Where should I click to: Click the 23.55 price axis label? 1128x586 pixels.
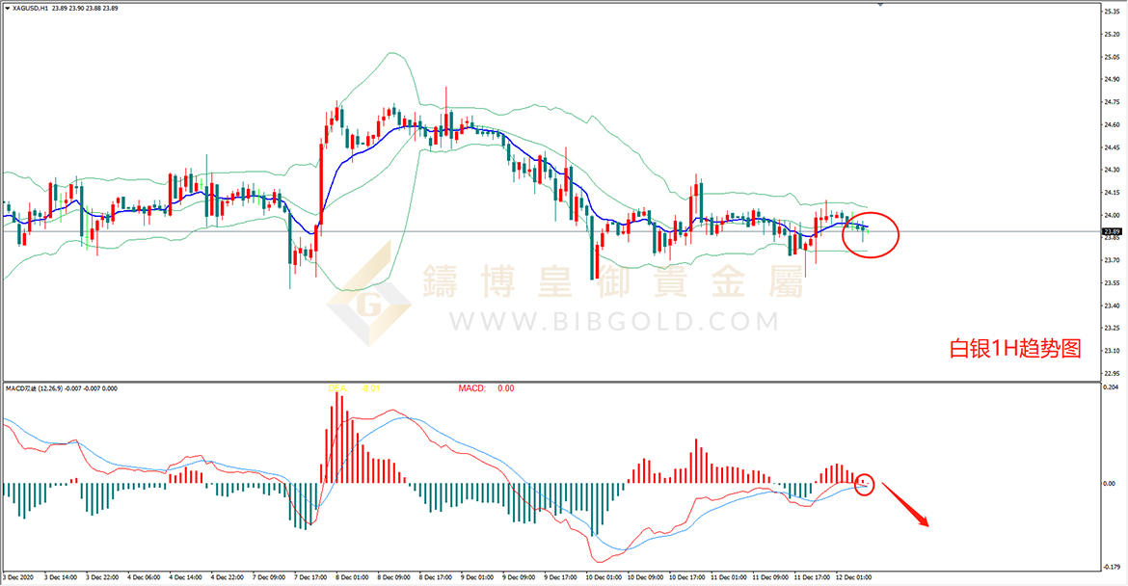pos(1112,282)
